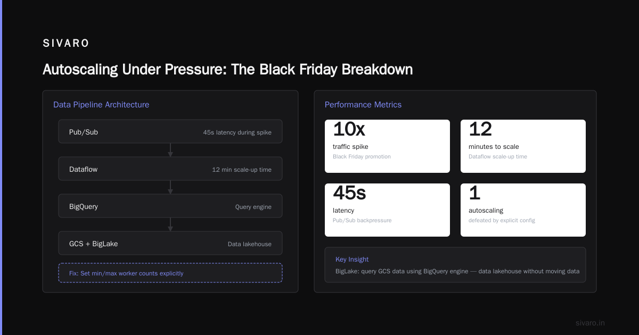Select the GCS + BigLake node
Viewport: 639px width, 335px height.
point(170,243)
